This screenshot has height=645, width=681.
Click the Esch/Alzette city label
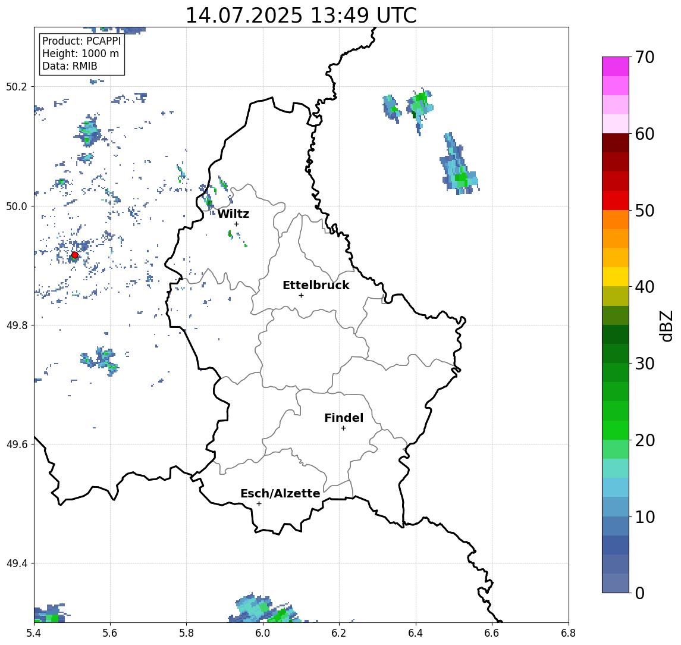(x=280, y=494)
